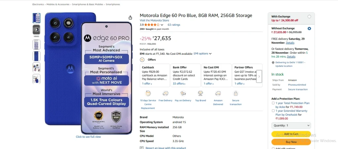
Task: Expand the EMI options dropdown
Action: pos(202,53)
